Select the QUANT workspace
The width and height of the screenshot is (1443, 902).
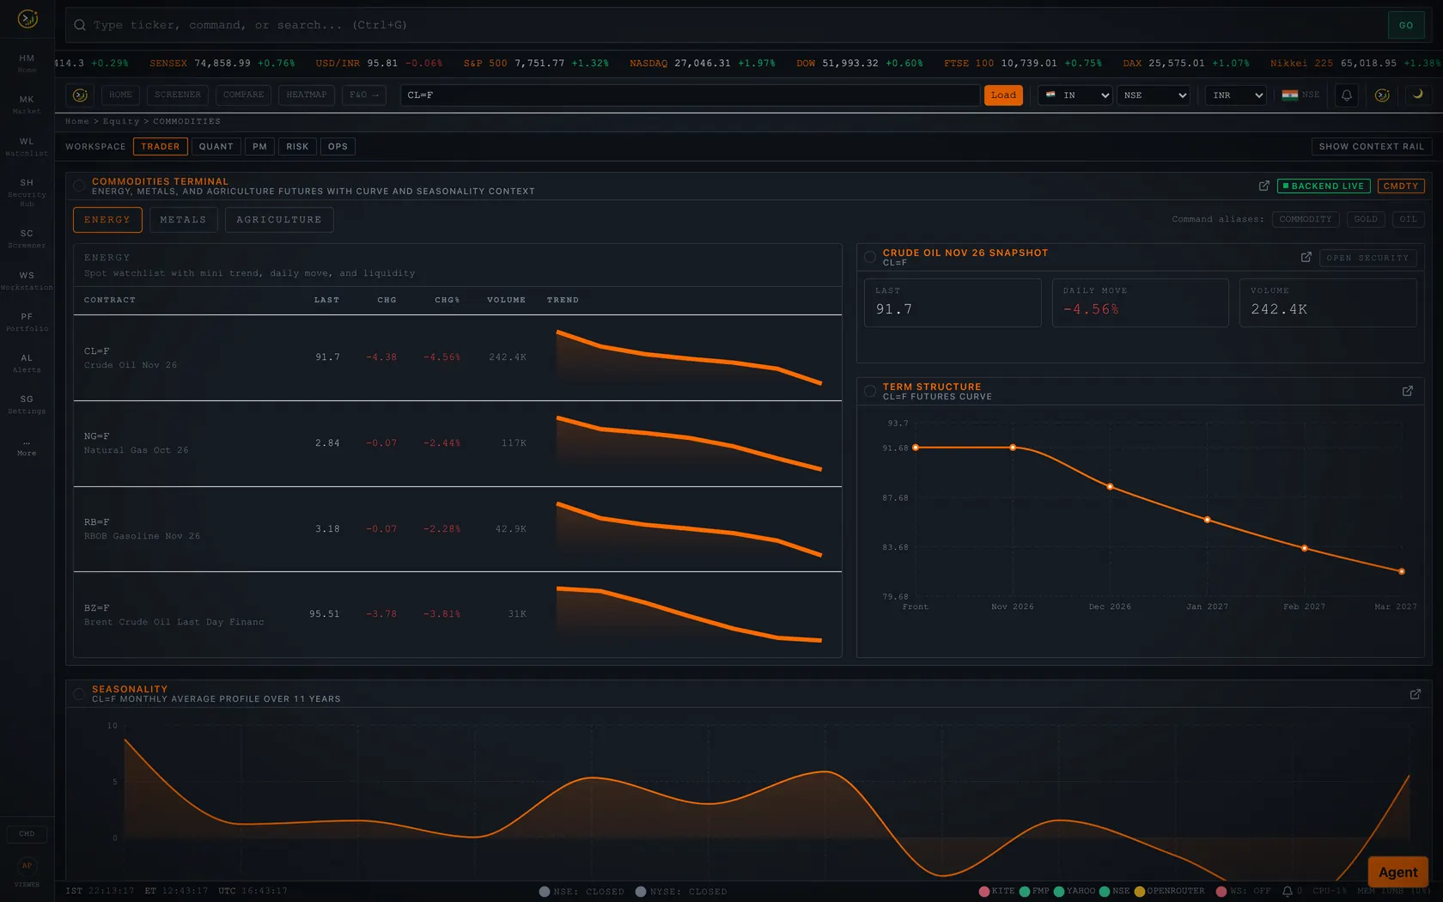[216, 147]
